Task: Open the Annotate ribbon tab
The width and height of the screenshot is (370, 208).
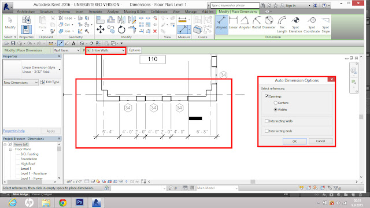Action: click(x=95, y=12)
